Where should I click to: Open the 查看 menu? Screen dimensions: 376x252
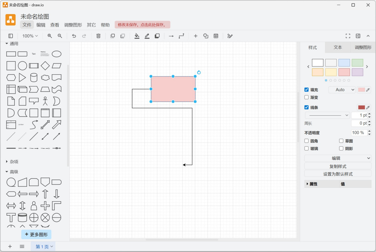pyautogui.click(x=55, y=25)
